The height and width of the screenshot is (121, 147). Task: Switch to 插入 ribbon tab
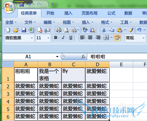[x=68, y=13]
